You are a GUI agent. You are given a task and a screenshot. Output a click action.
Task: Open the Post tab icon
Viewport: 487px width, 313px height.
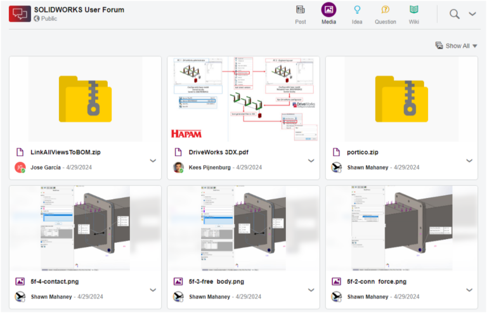[301, 10]
